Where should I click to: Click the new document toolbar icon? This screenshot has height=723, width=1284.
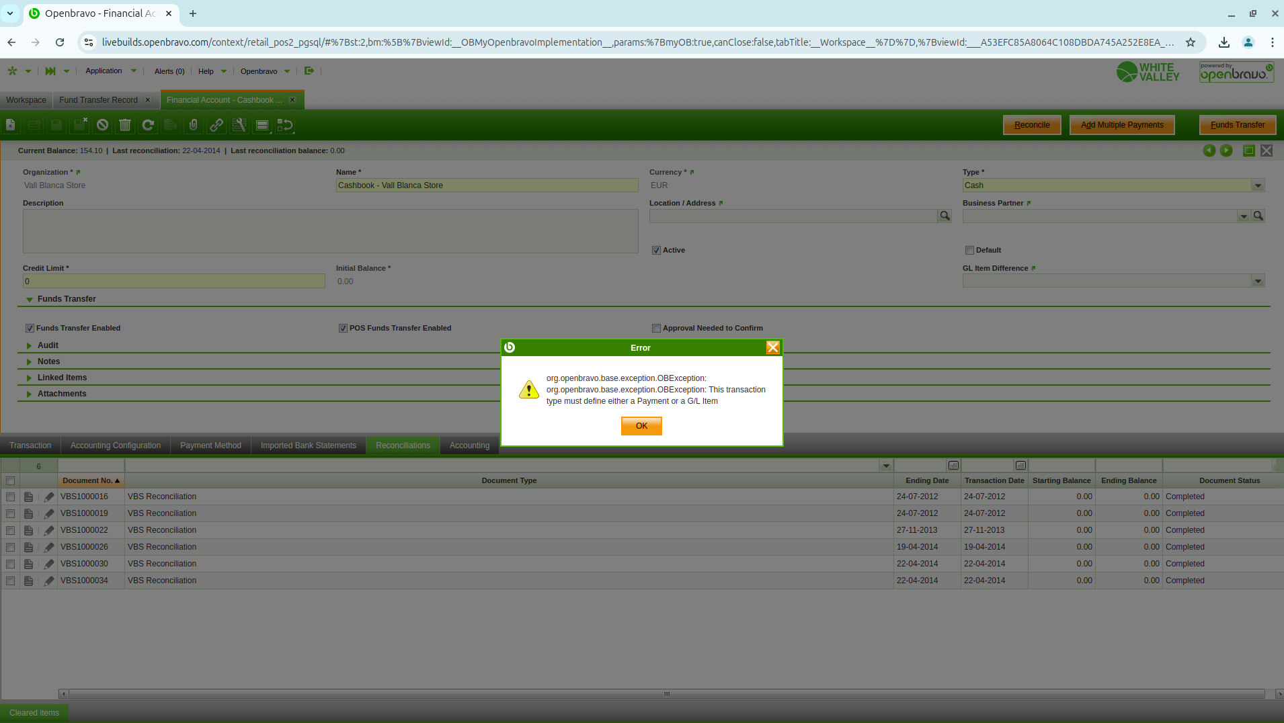pos(11,125)
